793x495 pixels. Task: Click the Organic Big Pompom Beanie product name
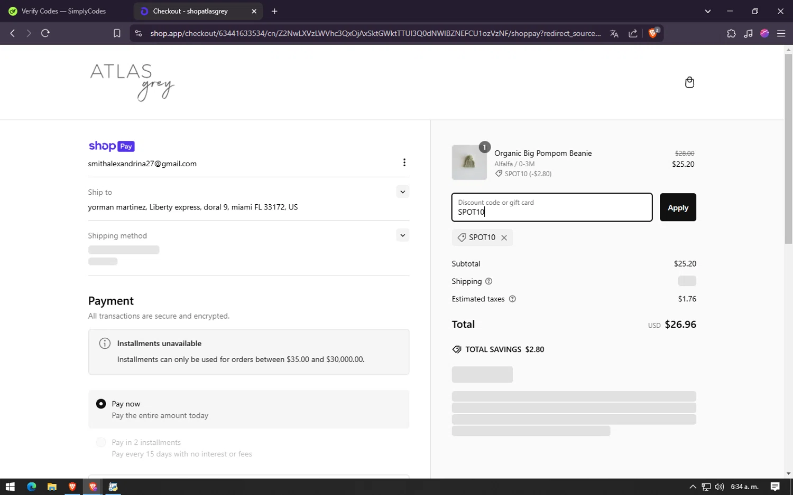543,153
